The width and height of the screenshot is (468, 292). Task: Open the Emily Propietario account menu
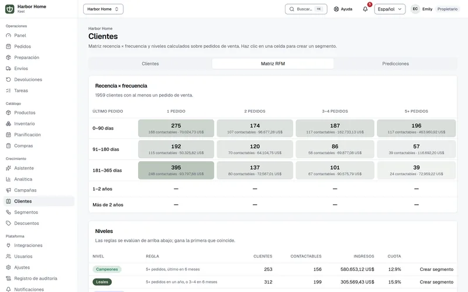click(435, 9)
